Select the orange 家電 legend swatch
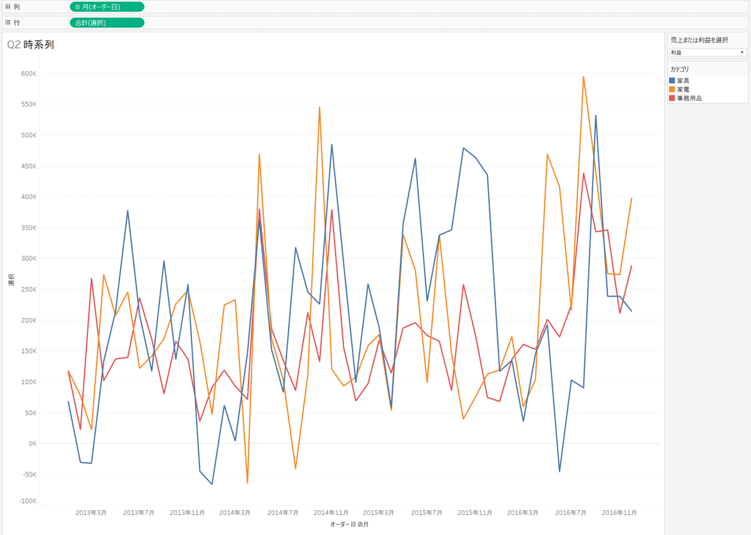The height and width of the screenshot is (535, 751). point(672,89)
